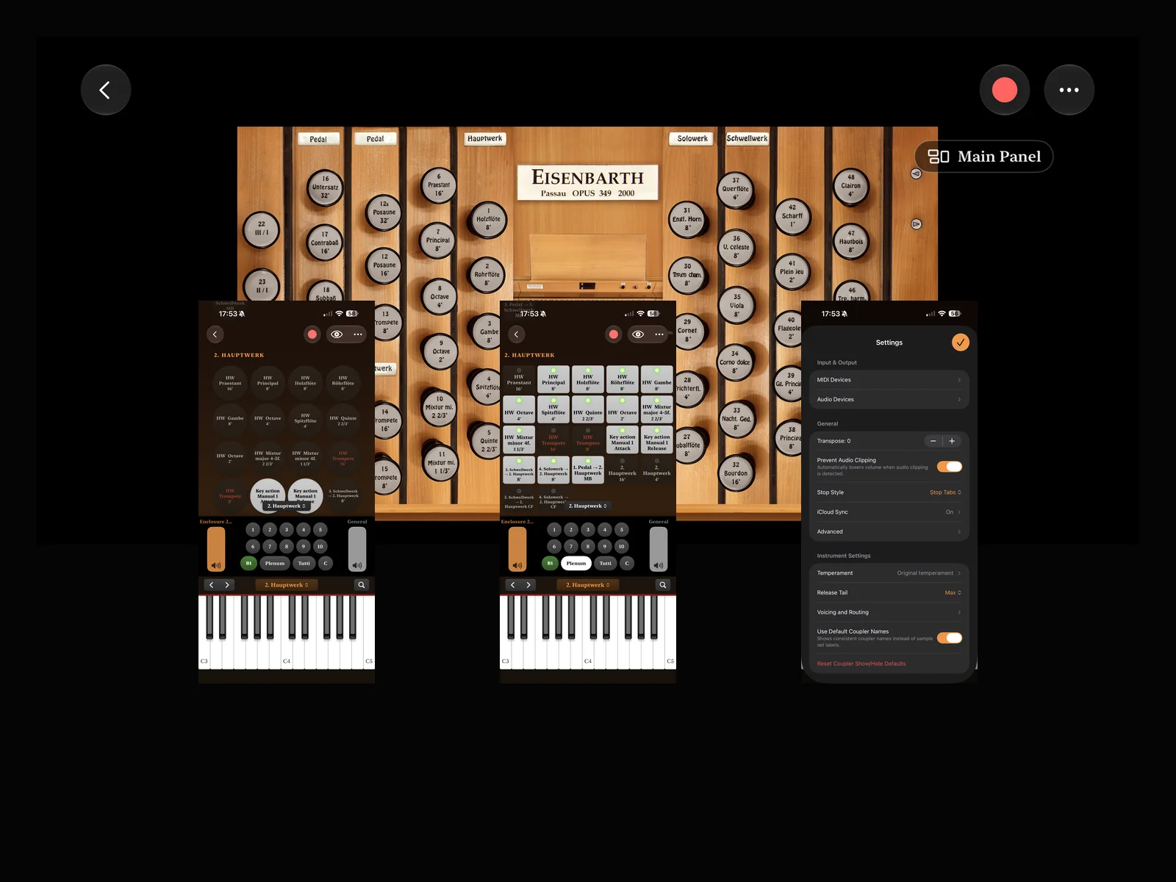Toggle the eye visibility icon in middle phone
This screenshot has height=882, width=1176.
point(638,334)
